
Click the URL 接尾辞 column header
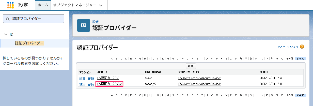point(153,72)
